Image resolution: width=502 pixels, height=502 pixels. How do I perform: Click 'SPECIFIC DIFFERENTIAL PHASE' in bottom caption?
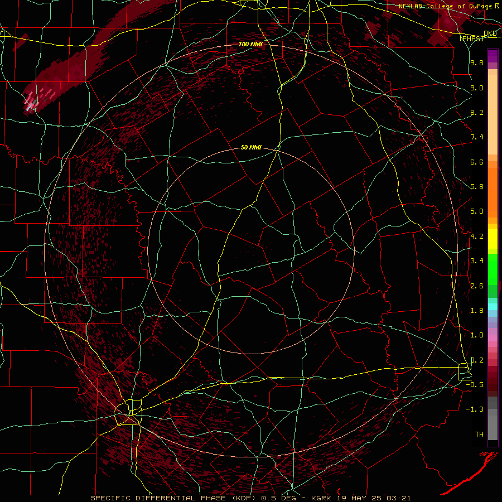[158, 498]
